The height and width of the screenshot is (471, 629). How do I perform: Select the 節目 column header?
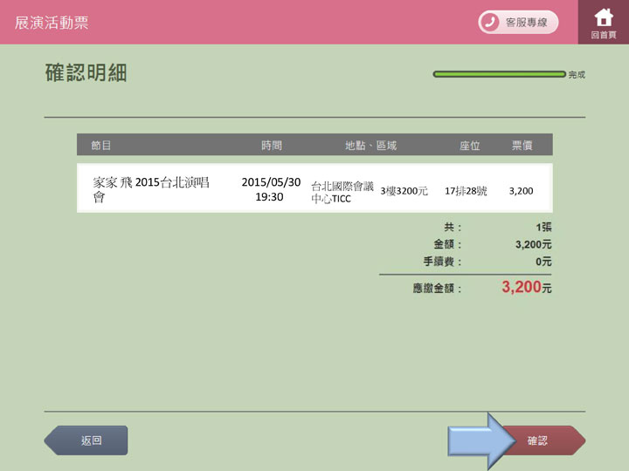(100, 146)
